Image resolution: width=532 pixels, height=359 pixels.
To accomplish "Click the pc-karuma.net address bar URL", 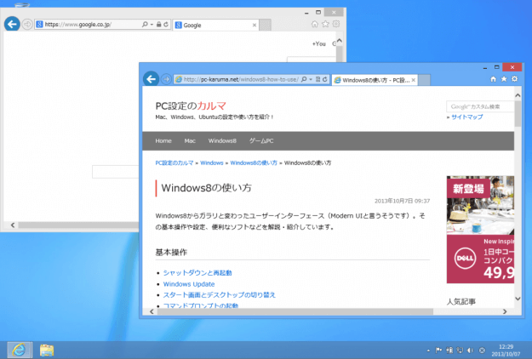I will click(x=241, y=80).
